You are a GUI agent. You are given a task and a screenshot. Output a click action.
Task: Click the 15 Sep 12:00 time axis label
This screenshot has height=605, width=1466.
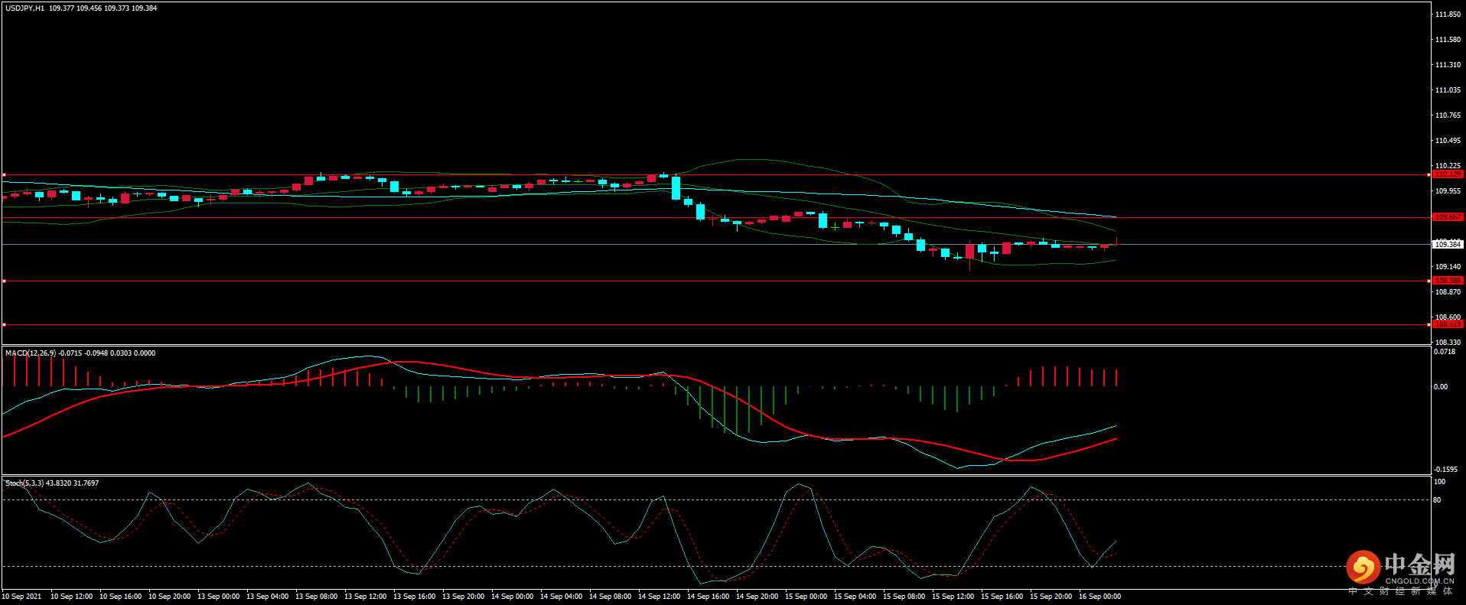coord(953,597)
